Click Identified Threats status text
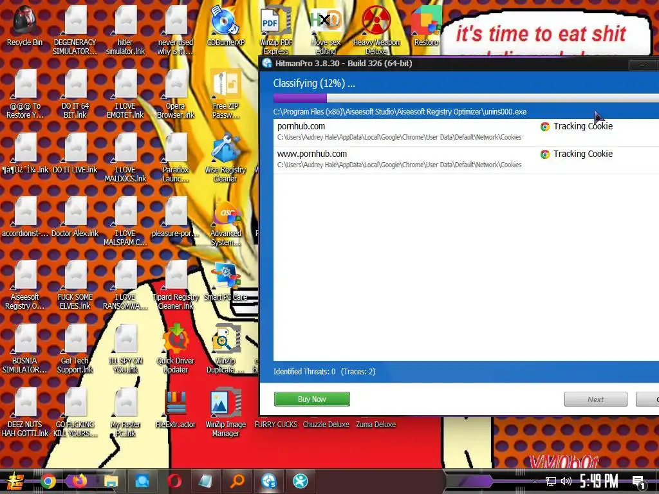659x494 pixels. [304, 371]
